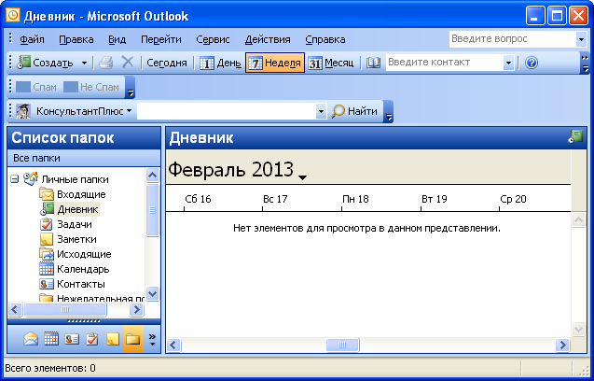This screenshot has height=381, width=594.
Task: Open navigation pane configure buttons chevron
Action: pos(152,339)
